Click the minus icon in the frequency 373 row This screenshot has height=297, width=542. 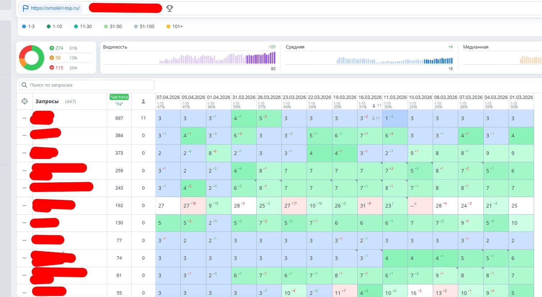pyautogui.click(x=24, y=153)
